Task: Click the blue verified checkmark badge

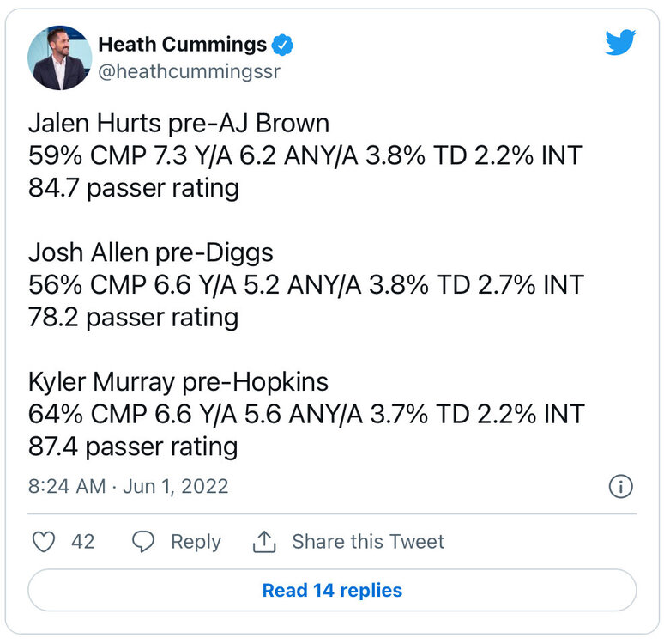Action: (x=282, y=45)
